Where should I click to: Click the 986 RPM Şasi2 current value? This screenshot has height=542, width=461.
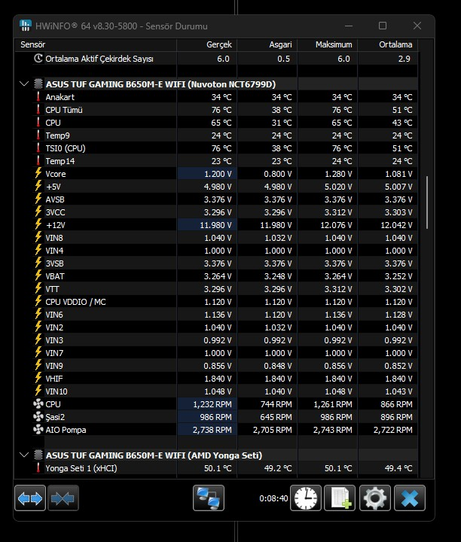(215, 417)
